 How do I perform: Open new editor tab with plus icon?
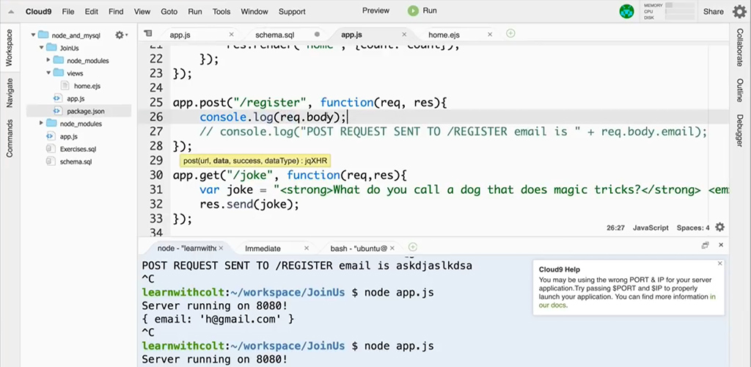pos(511,34)
